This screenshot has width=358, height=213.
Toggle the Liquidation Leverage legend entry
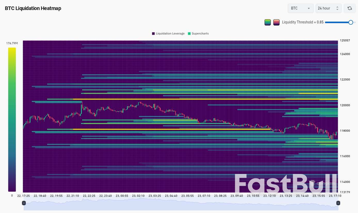click(170, 33)
